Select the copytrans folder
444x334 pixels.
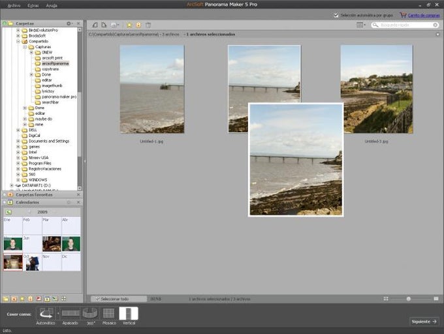[50, 69]
